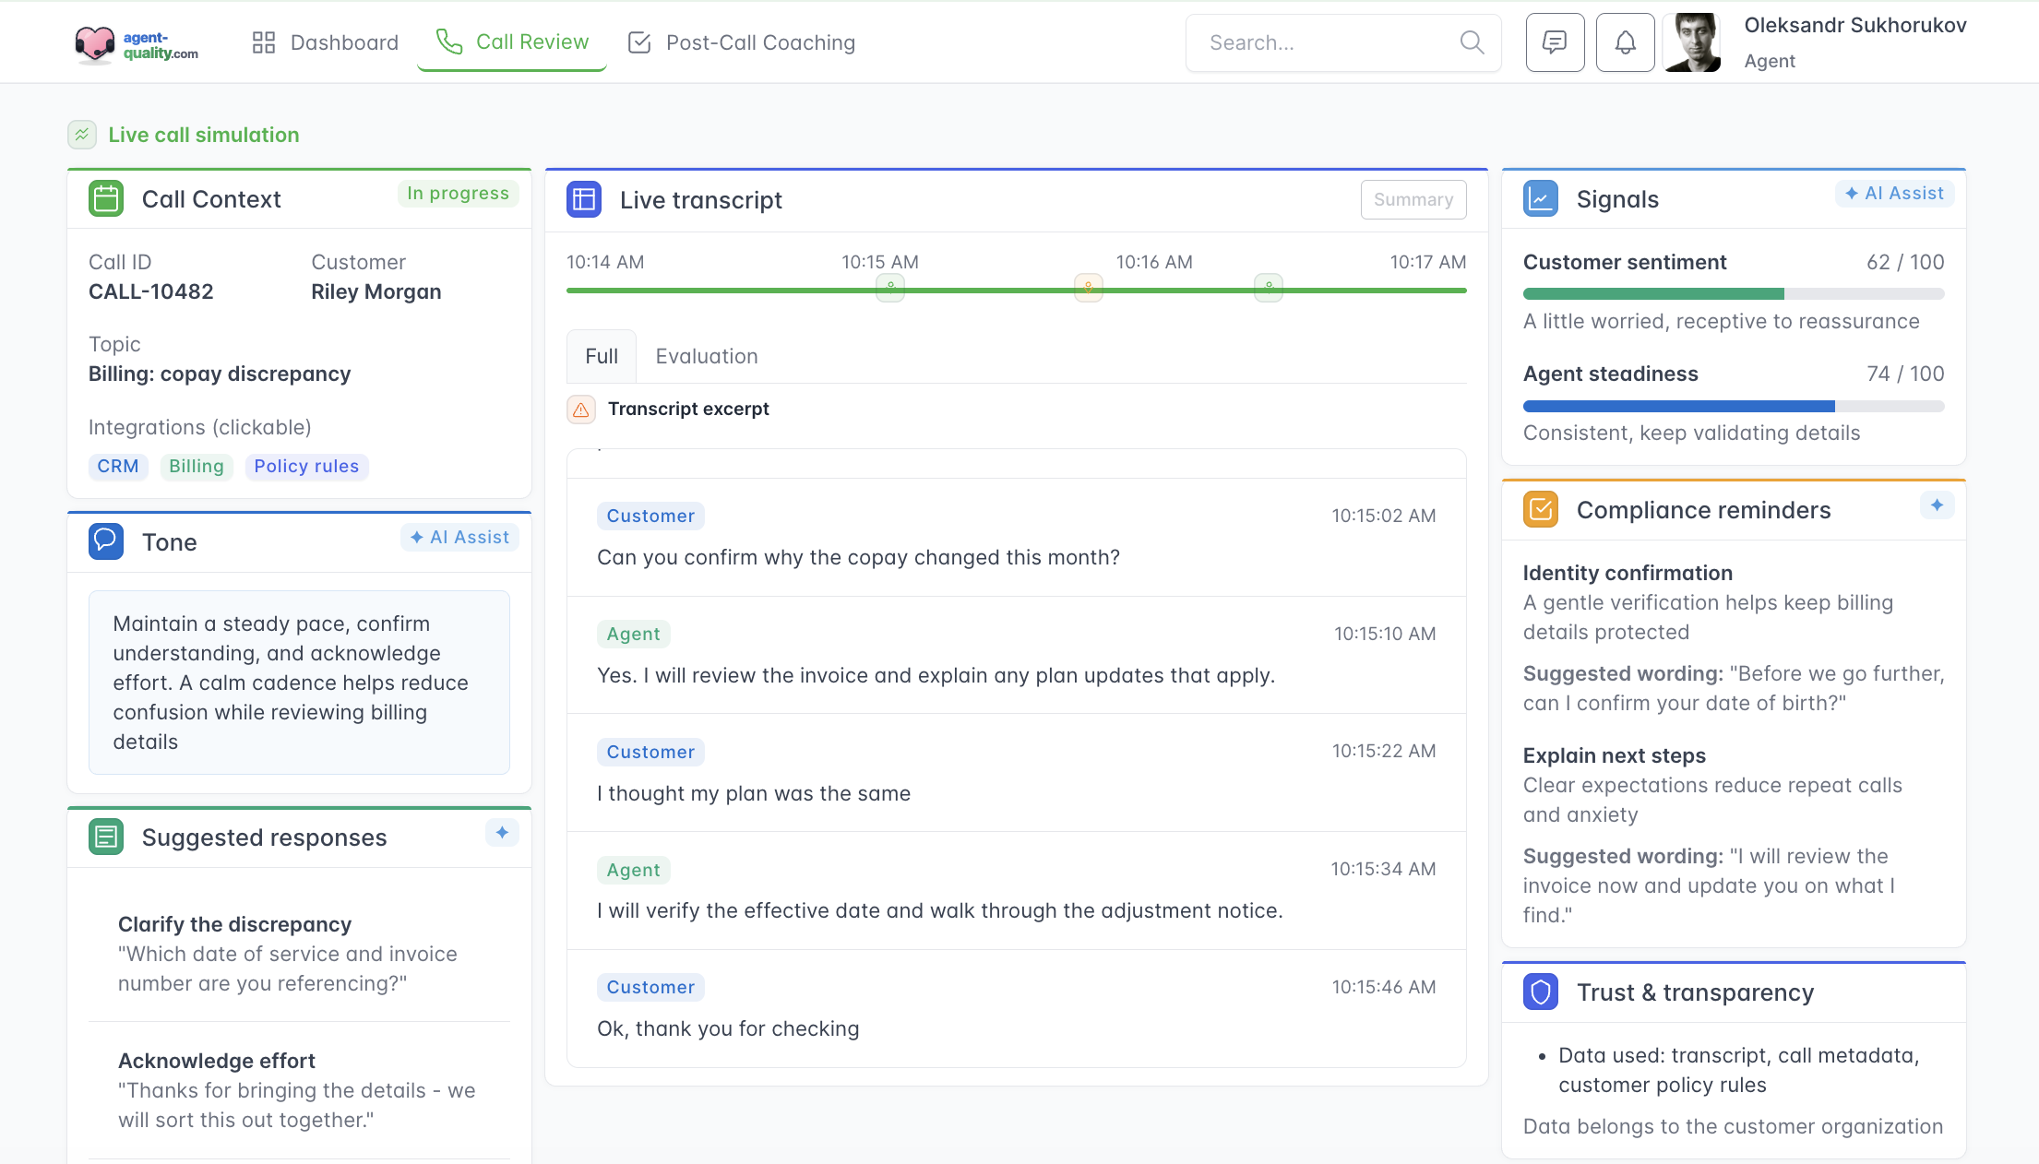The height and width of the screenshot is (1164, 2039).
Task: Click the Live transcript table icon
Action: coord(584,200)
